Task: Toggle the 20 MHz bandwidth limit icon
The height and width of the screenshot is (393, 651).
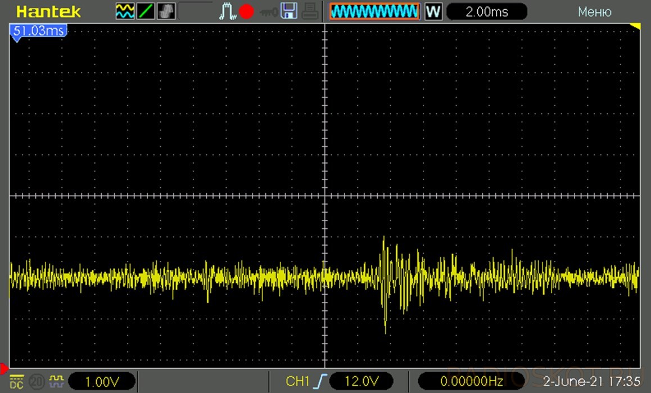Action: 37,382
